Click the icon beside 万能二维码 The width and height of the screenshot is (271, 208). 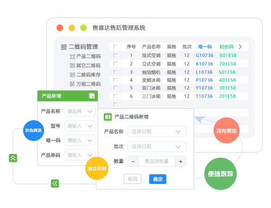[72, 84]
